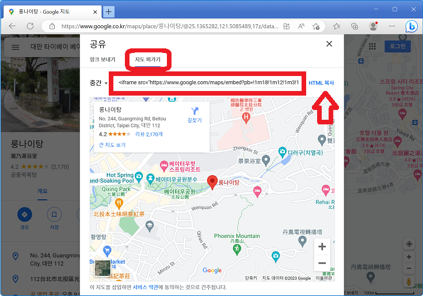The image size is (423, 296).
Task: Zoom in on the background Google map
Action: [409, 257]
